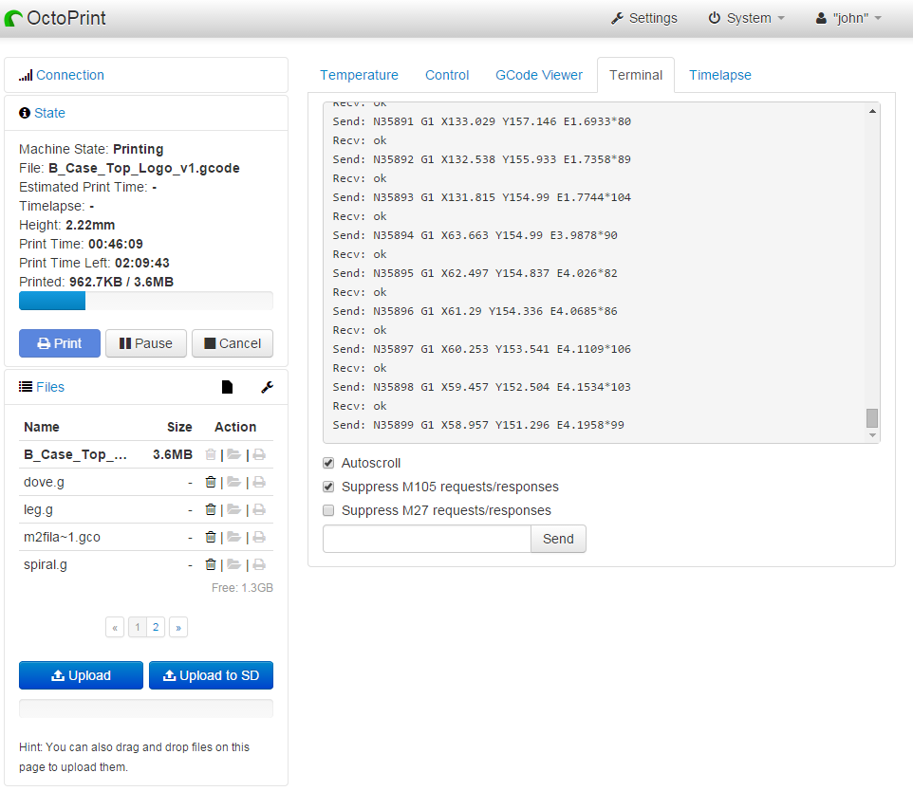
Task: Expand the Connection panel
Action: pyautogui.click(x=69, y=75)
